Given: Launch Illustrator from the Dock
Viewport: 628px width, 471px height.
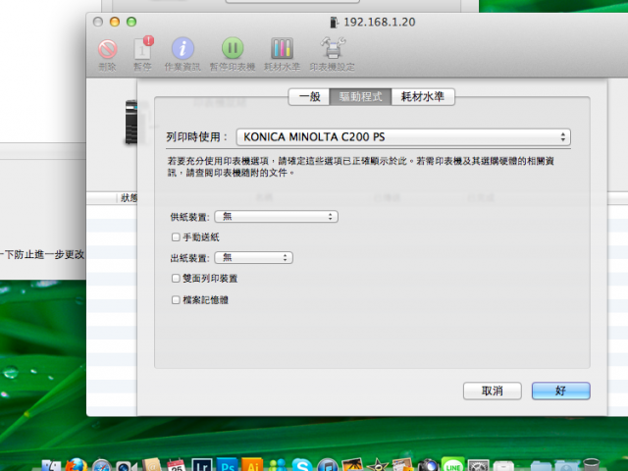Looking at the screenshot, I should [x=252, y=465].
